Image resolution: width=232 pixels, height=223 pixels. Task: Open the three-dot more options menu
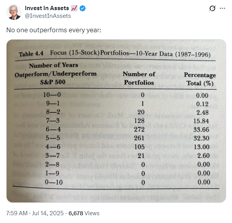coord(222,8)
